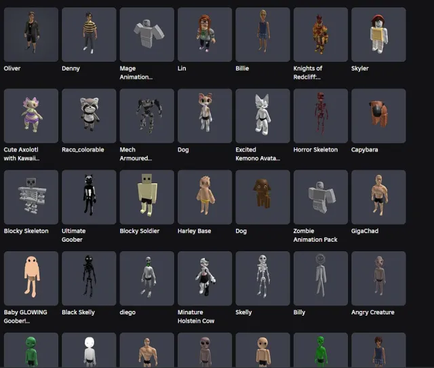The width and height of the screenshot is (434, 368).
Task: Select the Harley Base thumbnail
Action: [205, 197]
